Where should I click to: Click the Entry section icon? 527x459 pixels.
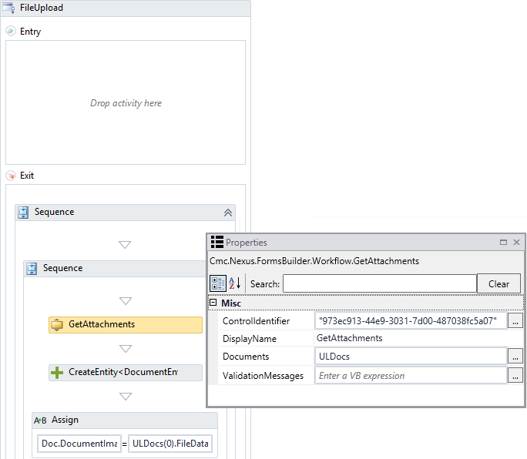point(10,32)
